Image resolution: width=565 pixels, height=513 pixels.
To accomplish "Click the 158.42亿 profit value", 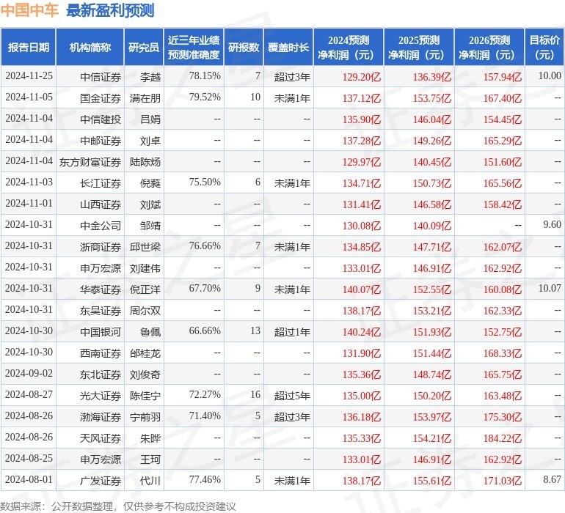I will (x=503, y=204).
